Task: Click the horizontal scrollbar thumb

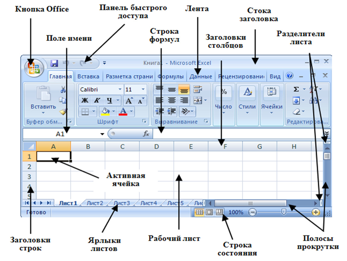Action: (250, 203)
